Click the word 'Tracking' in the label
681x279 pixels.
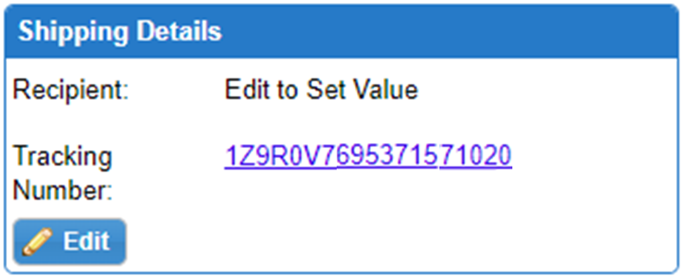pyautogui.click(x=63, y=156)
